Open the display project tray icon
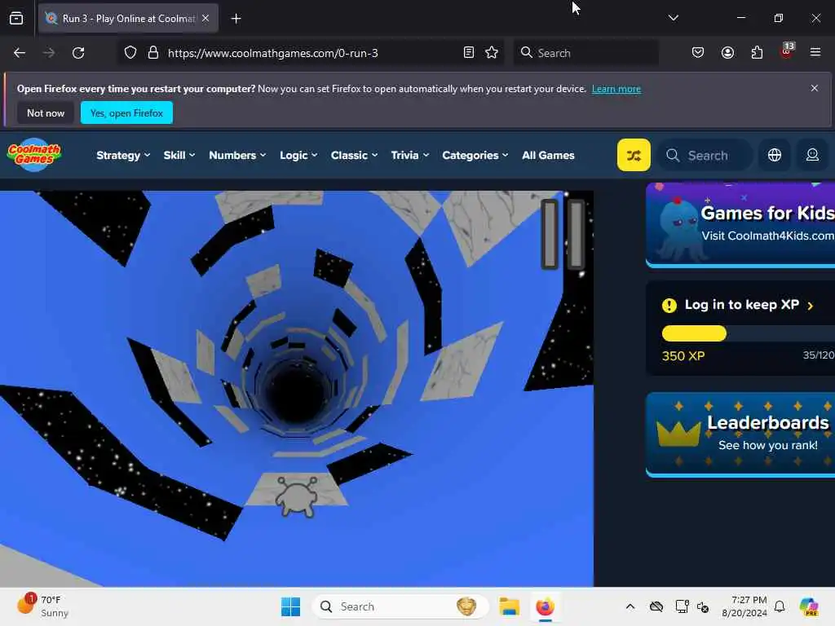The width and height of the screenshot is (835, 626). click(681, 606)
